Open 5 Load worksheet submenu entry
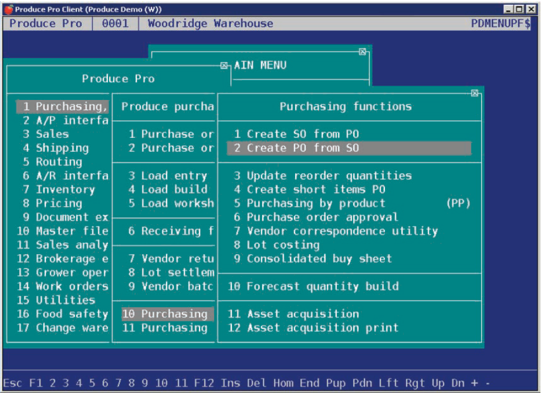The image size is (541, 393). [171, 203]
